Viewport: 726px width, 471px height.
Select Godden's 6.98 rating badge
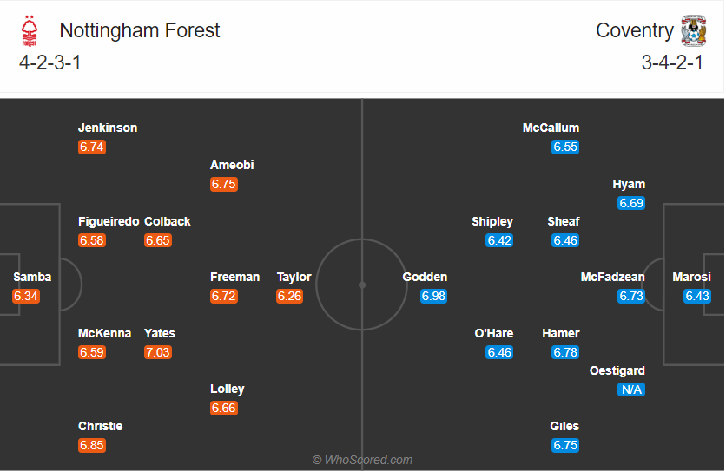click(433, 296)
